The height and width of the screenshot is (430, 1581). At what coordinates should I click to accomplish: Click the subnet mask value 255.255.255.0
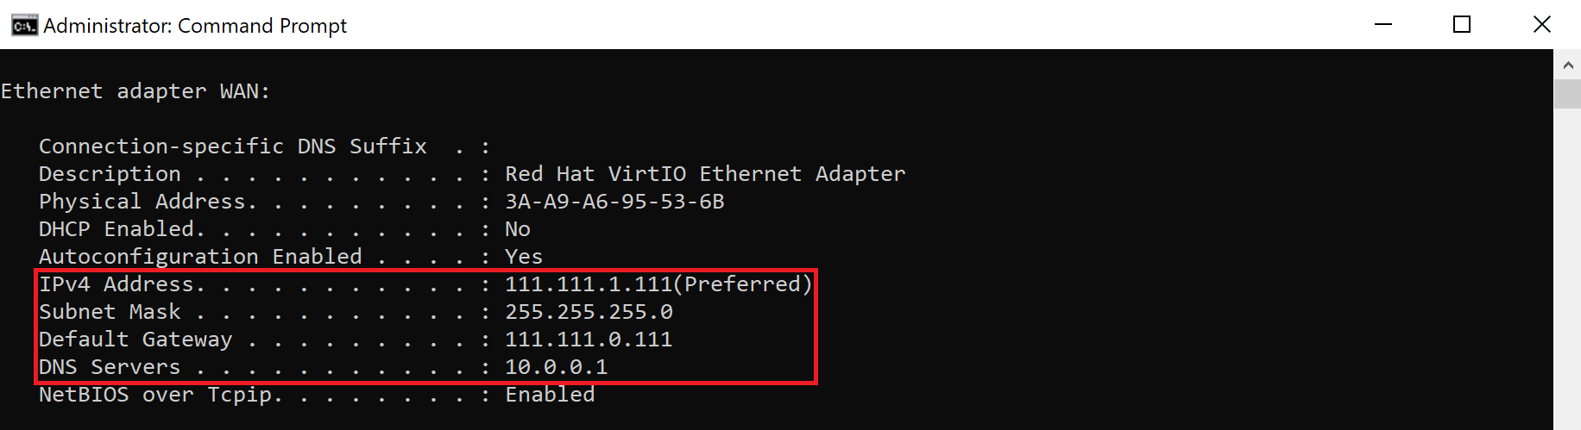589,312
